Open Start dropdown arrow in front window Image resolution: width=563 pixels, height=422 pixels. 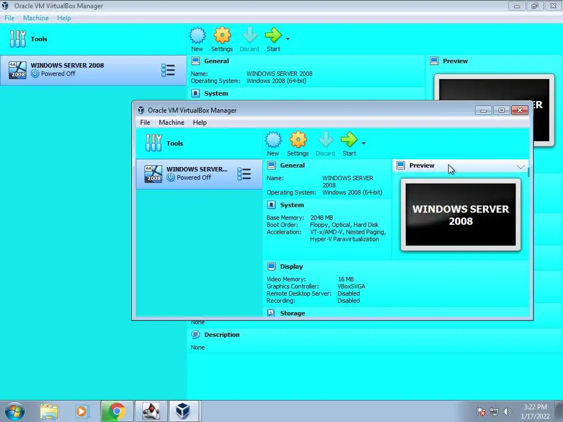[363, 143]
